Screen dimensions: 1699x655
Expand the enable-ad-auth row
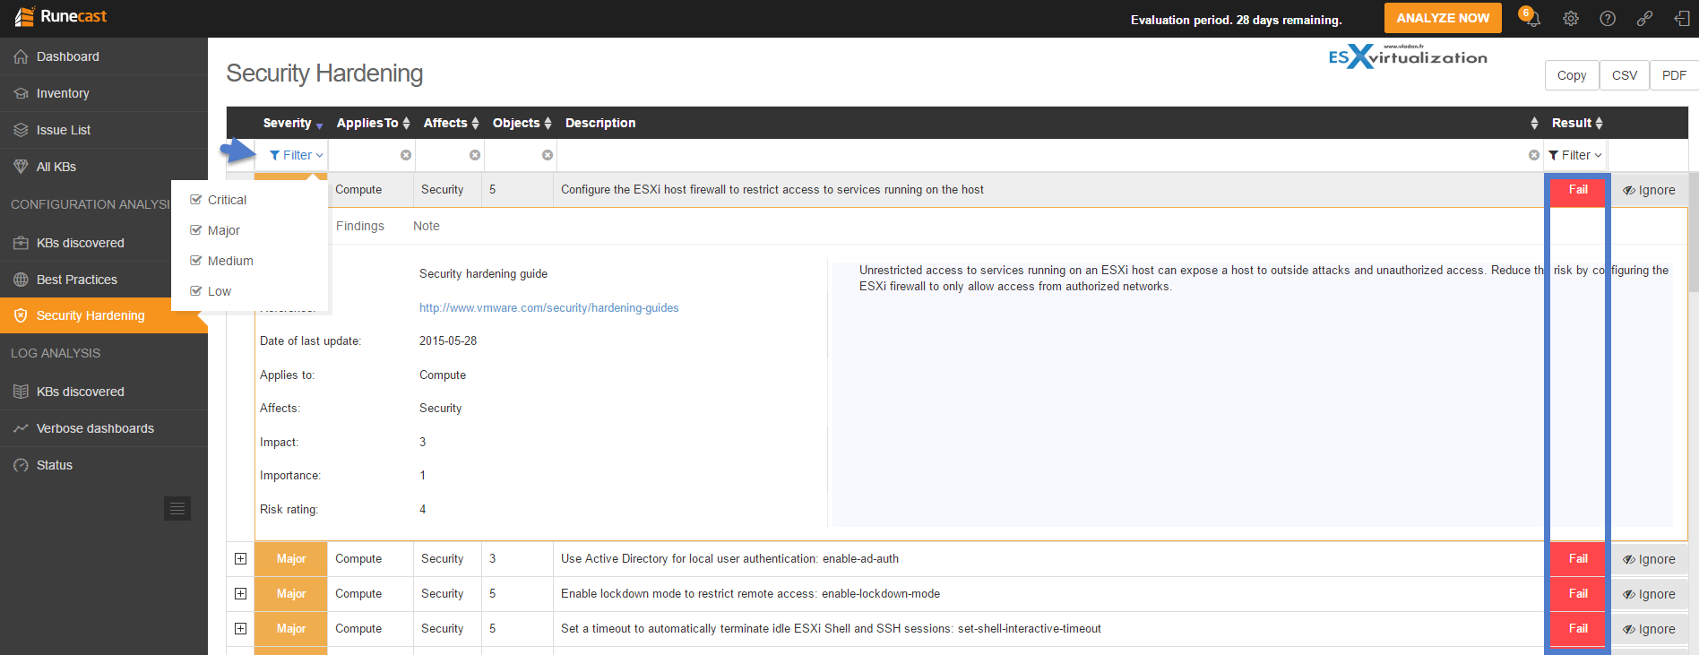pyautogui.click(x=240, y=558)
